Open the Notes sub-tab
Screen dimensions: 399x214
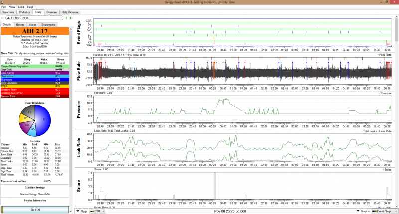pos(33,24)
